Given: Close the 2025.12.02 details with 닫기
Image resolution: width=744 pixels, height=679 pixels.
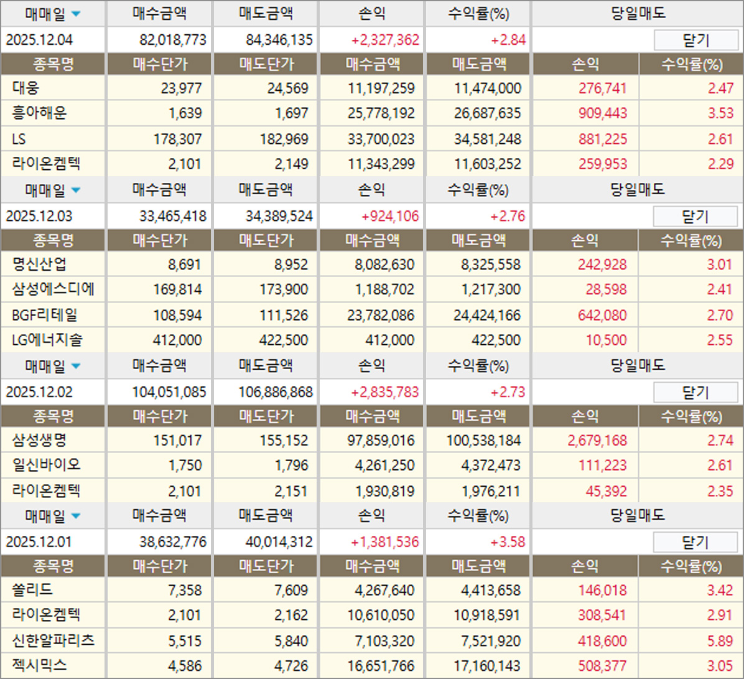Looking at the screenshot, I should (695, 393).
